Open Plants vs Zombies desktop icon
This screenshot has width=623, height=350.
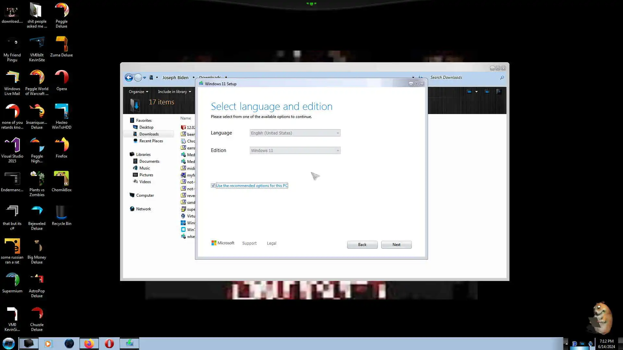37,179
